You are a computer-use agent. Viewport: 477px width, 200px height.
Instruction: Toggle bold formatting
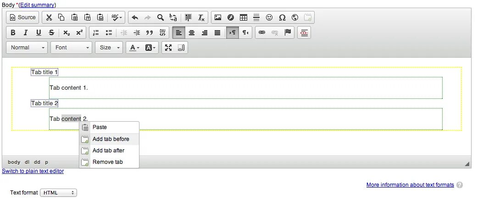point(13,32)
